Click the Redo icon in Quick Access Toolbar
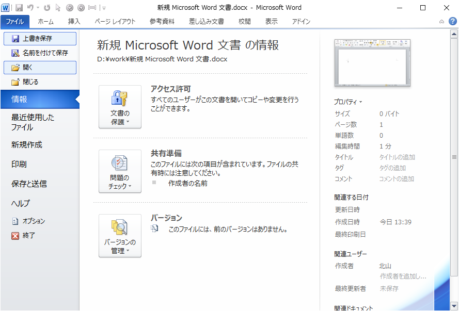Screen dimensions: 459x311 pos(47,8)
